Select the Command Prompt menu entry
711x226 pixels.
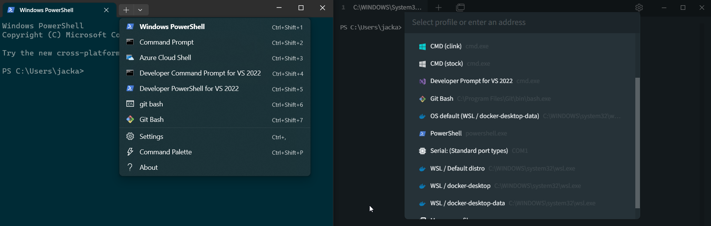(x=215, y=42)
